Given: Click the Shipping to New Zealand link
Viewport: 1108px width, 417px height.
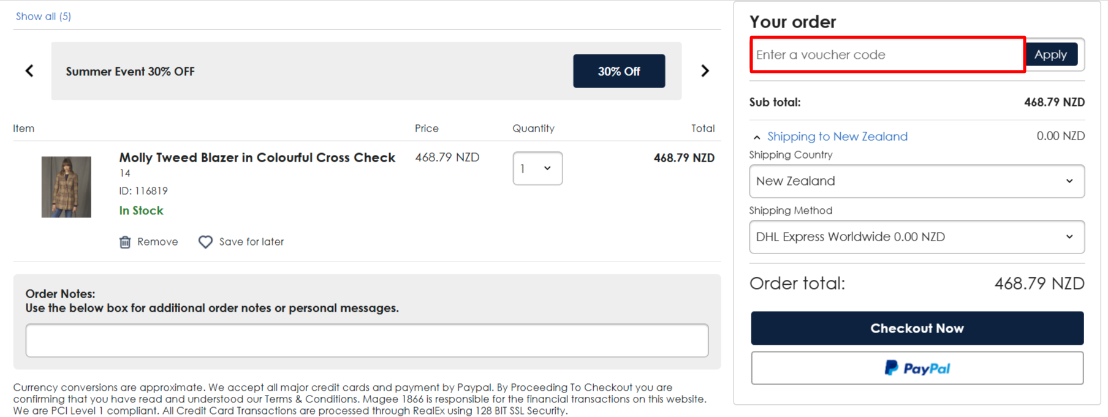Looking at the screenshot, I should tap(837, 136).
